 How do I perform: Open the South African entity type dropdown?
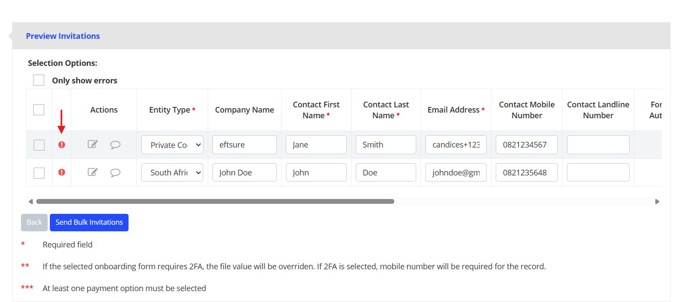click(x=172, y=172)
